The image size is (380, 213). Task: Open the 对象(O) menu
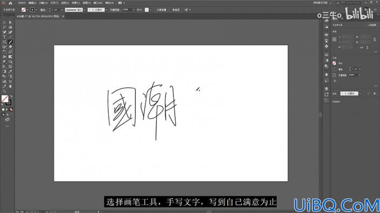[43, 3]
